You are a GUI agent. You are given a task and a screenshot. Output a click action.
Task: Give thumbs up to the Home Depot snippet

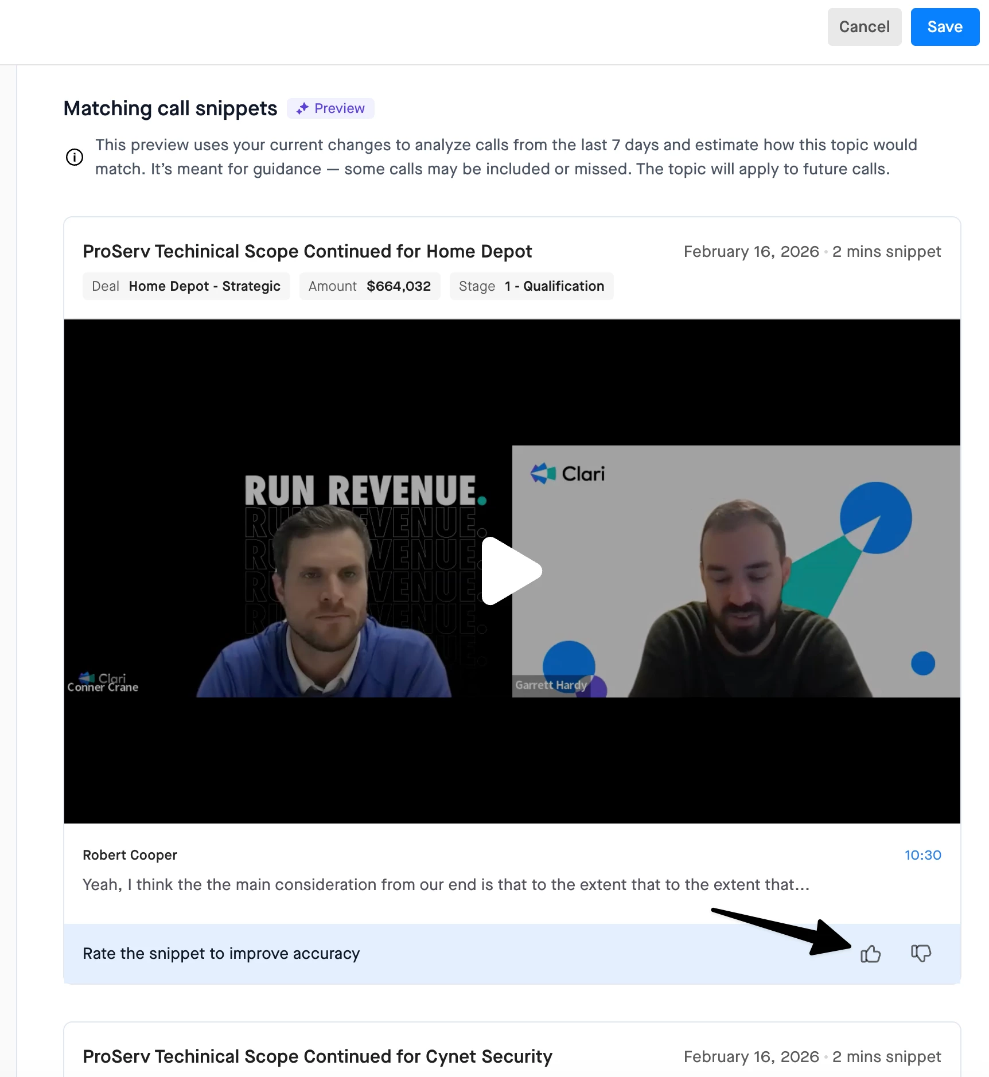(x=870, y=954)
